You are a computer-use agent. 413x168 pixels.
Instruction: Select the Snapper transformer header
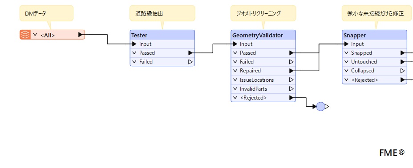click(x=374, y=35)
